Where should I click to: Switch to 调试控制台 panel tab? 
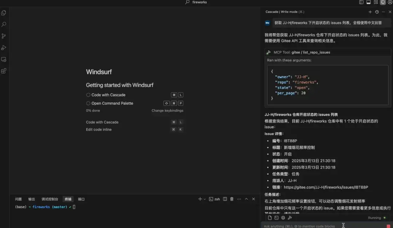pyautogui.click(x=49, y=199)
